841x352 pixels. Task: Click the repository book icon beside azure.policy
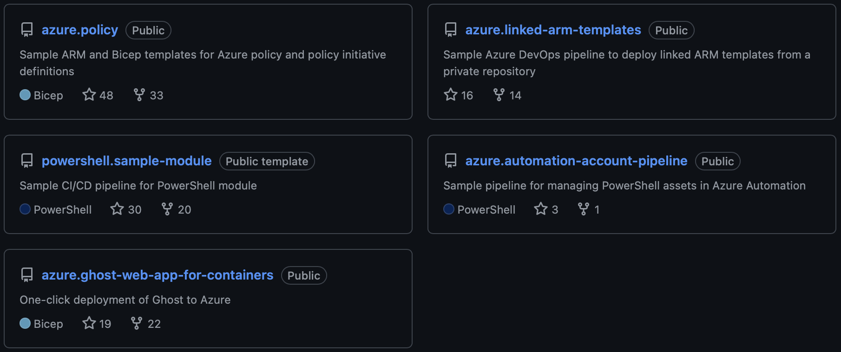pos(26,29)
